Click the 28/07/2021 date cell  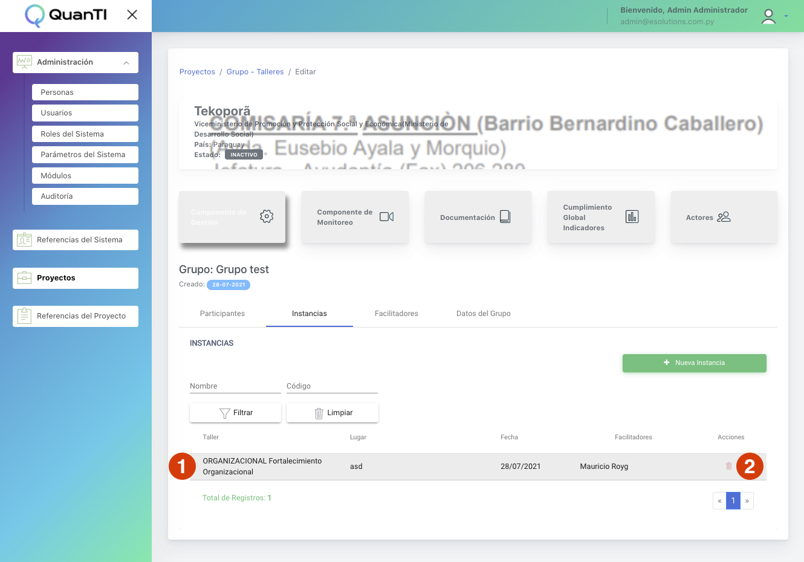520,467
